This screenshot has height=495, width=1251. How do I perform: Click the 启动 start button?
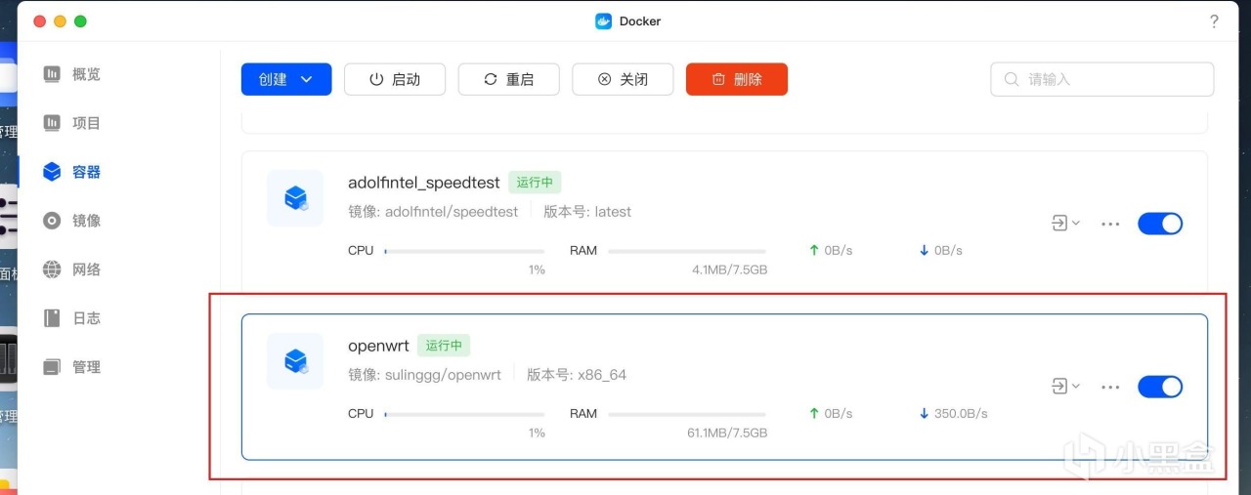click(395, 79)
